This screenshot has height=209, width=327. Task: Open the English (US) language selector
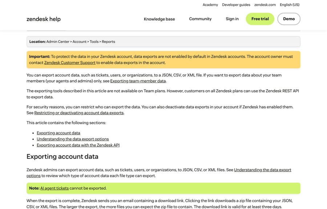[x=290, y=5]
